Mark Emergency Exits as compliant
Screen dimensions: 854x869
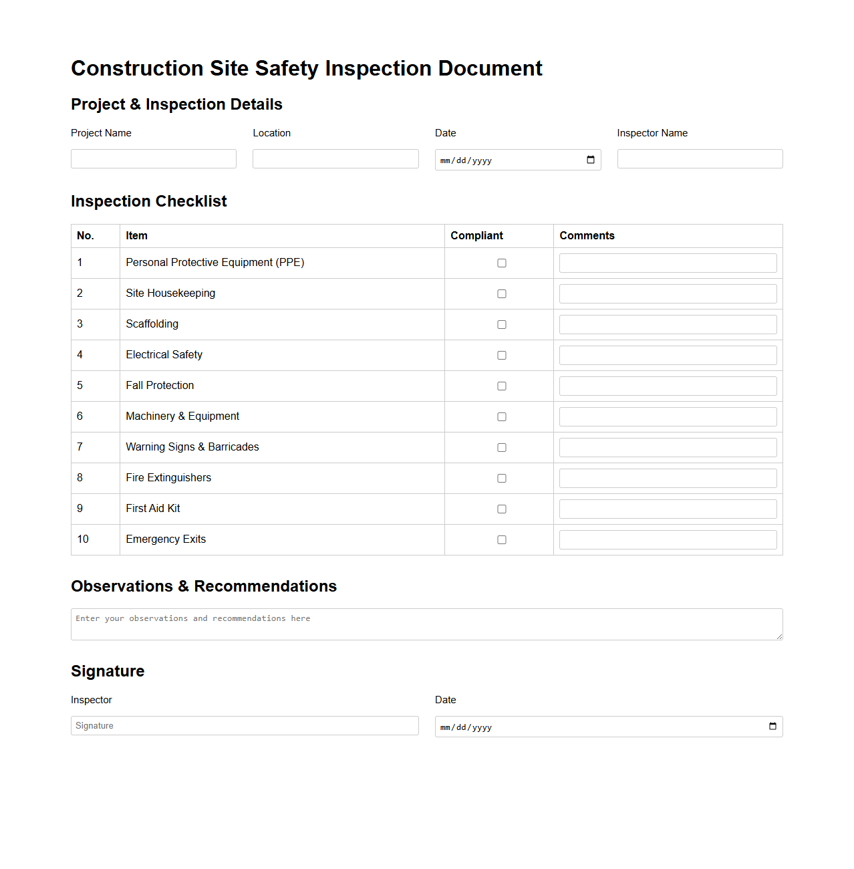click(501, 539)
